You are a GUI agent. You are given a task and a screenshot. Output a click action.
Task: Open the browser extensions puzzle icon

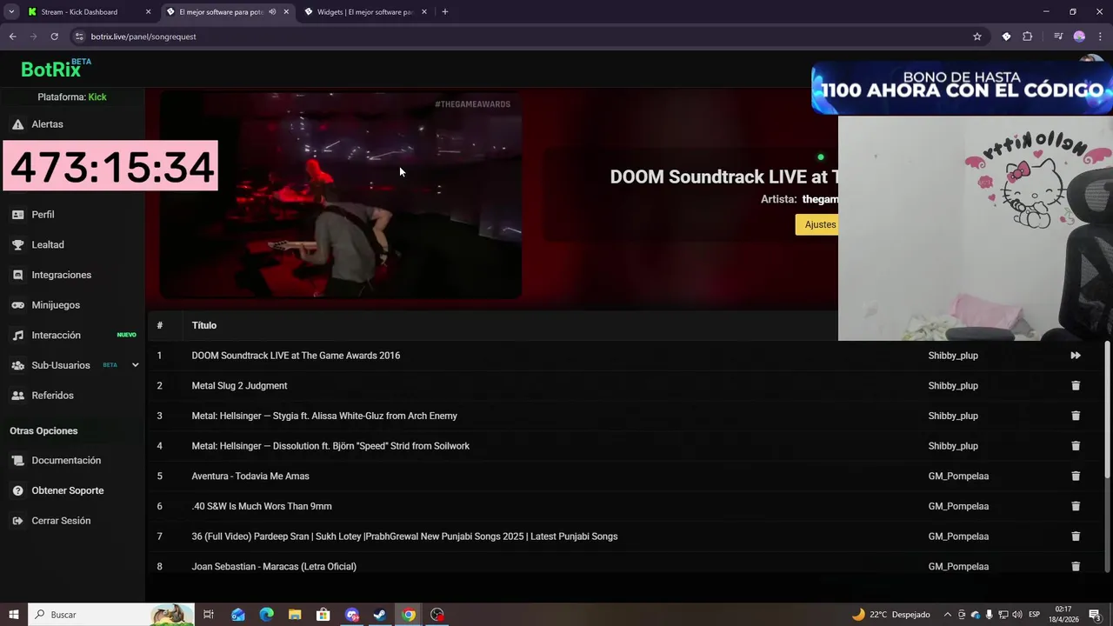[x=1028, y=37]
